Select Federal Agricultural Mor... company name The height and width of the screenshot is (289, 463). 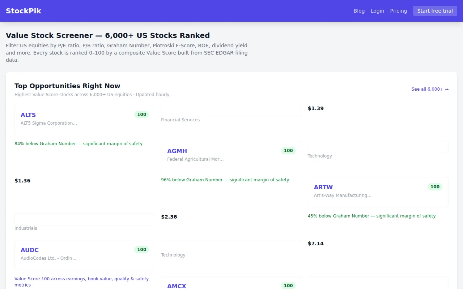[195, 159]
